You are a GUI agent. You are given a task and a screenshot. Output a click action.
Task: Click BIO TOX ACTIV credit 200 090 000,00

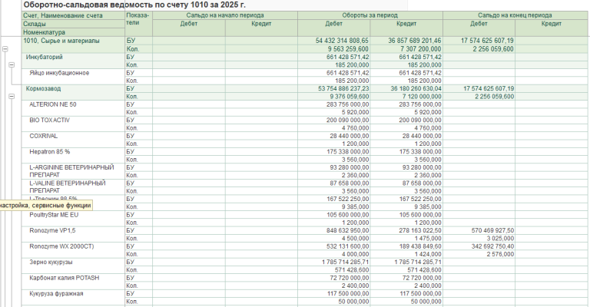pyautogui.click(x=420, y=120)
